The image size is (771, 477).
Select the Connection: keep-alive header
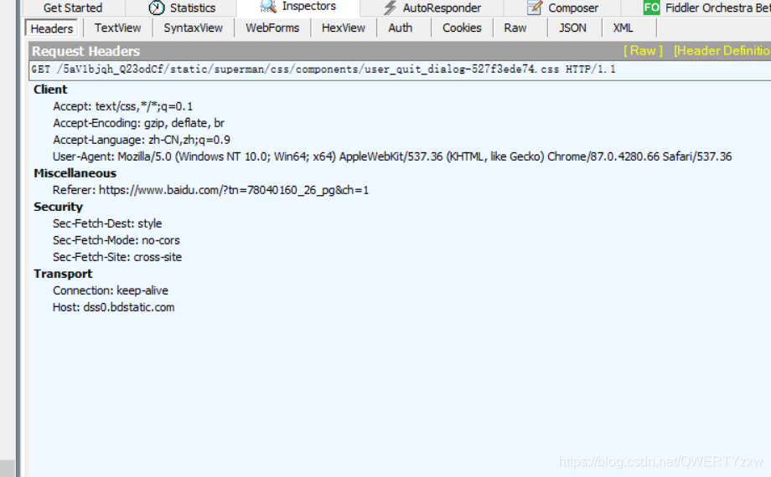(x=110, y=290)
